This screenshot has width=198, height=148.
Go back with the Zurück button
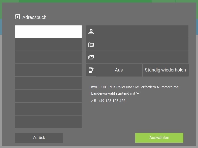39,138
